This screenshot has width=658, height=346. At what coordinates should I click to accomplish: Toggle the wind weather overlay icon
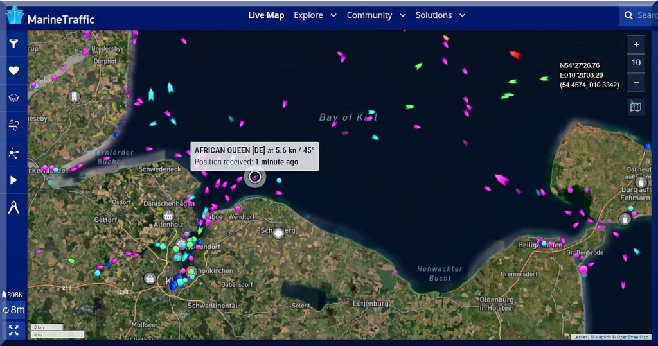click(14, 125)
